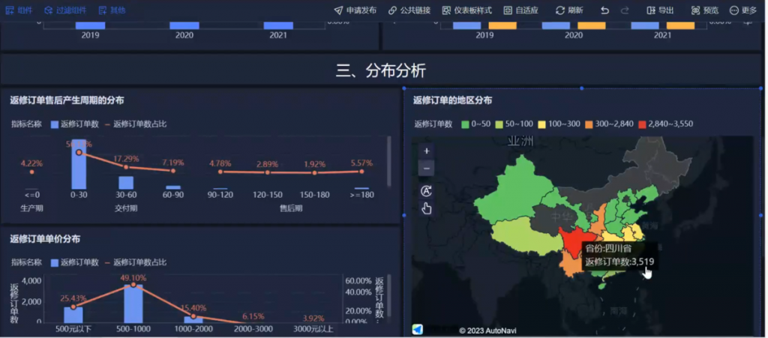Screen dimensions: 768x338
Task: Zoom out of the map with minus
Action: point(426,169)
